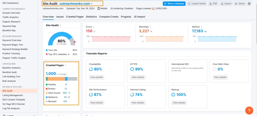Open the settings gear icon

coord(249,4)
